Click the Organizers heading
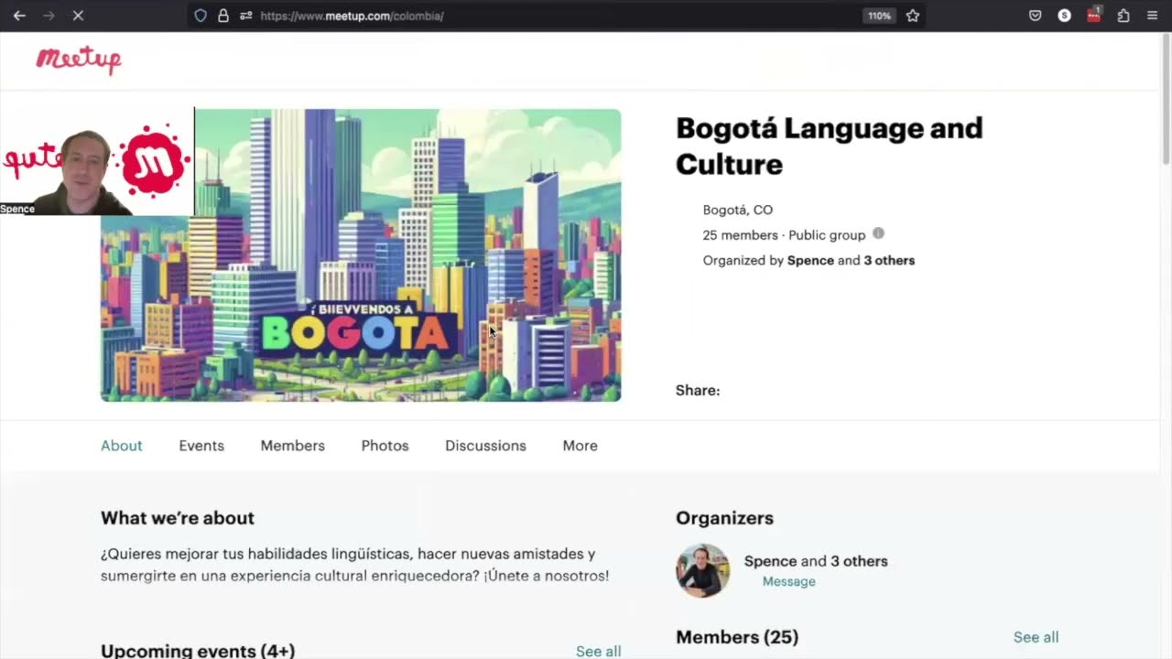 pyautogui.click(x=724, y=518)
